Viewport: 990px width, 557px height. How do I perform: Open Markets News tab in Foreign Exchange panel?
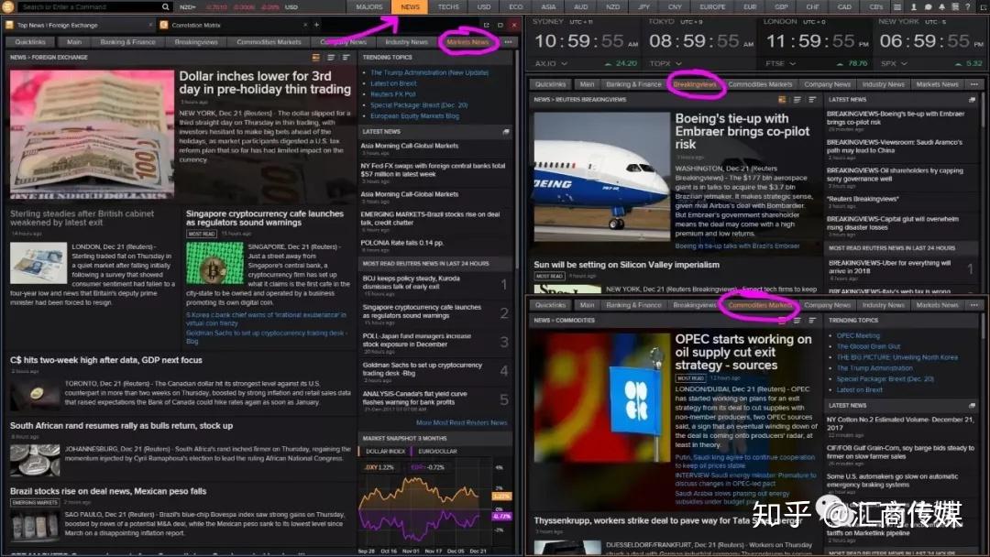(x=467, y=42)
